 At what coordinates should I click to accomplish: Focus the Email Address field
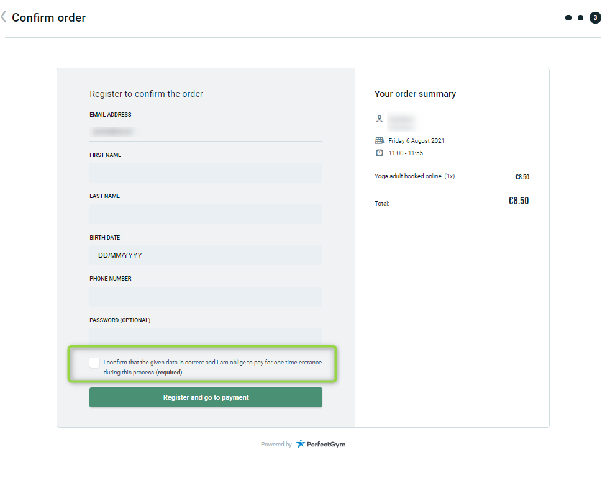click(206, 132)
